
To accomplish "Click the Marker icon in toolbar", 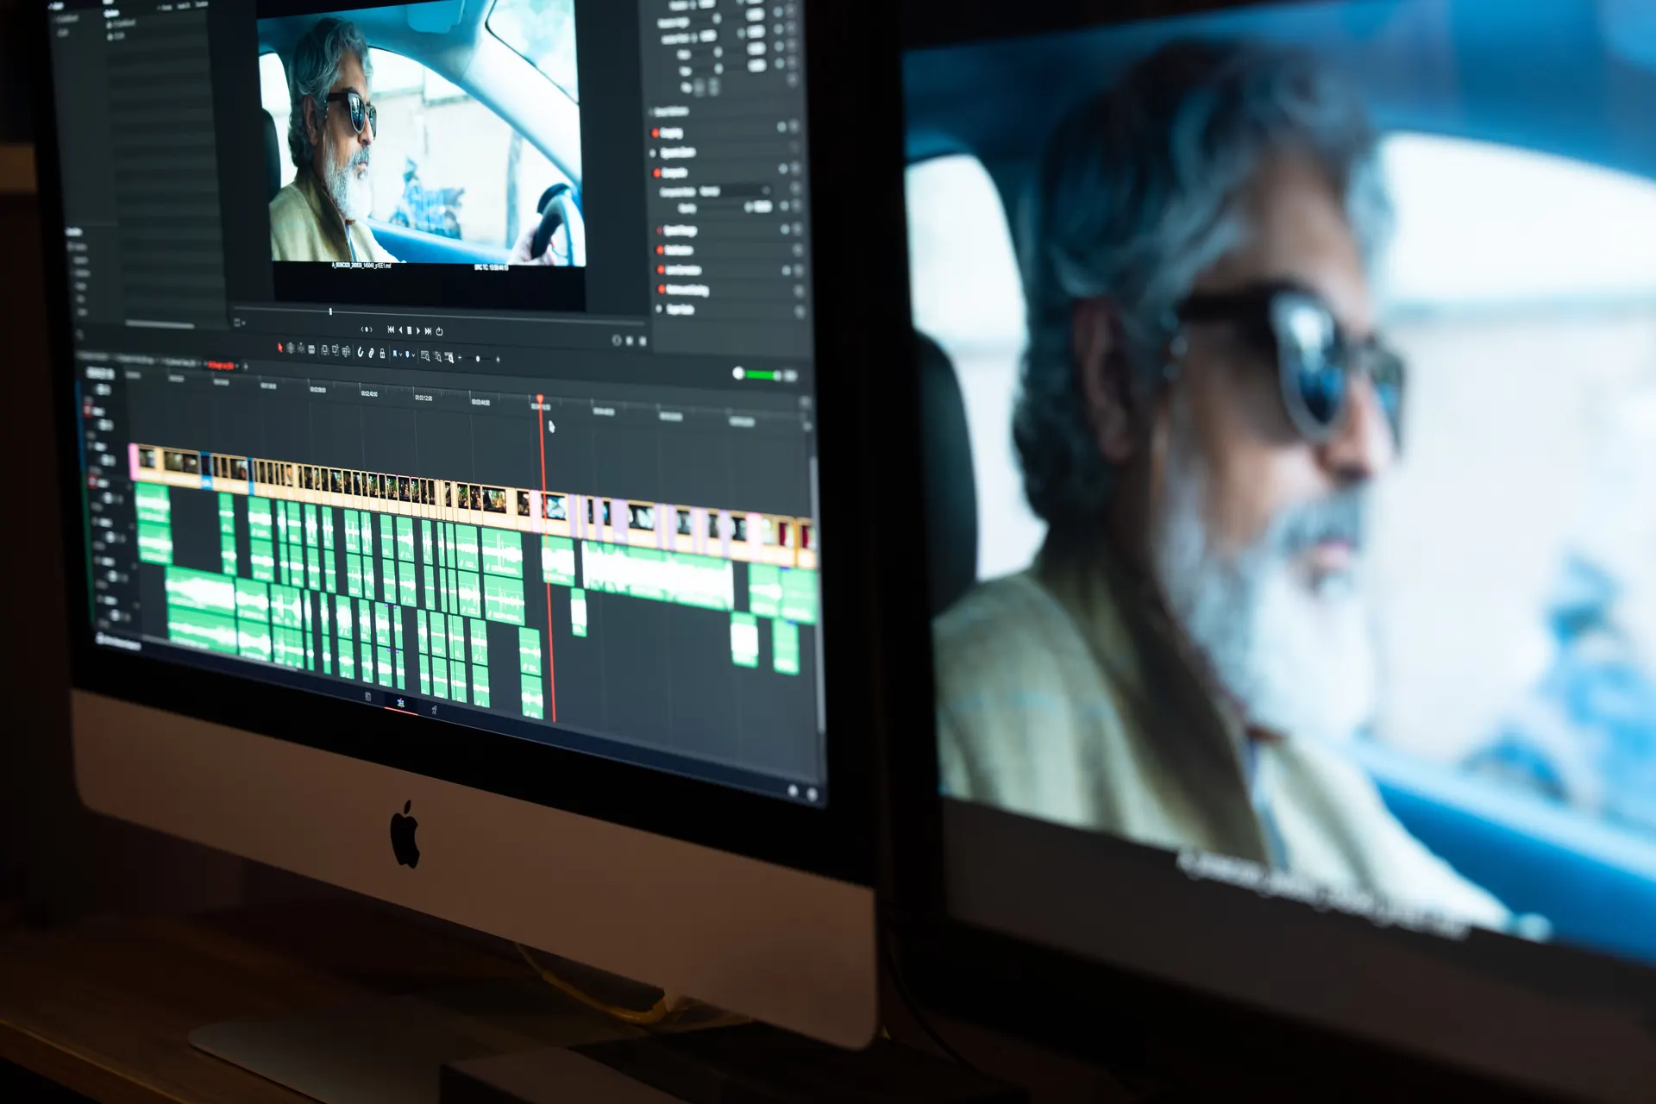I will tap(408, 354).
